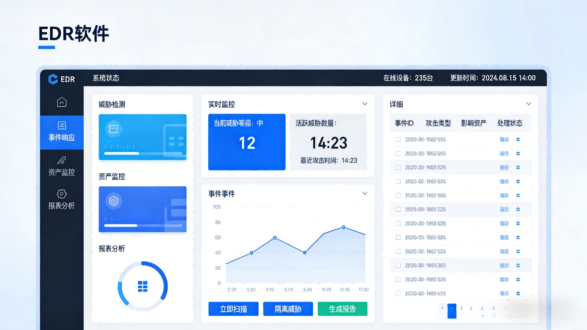Select the checkbox on the second event row
Screen dimensions: 587x330
398,153
